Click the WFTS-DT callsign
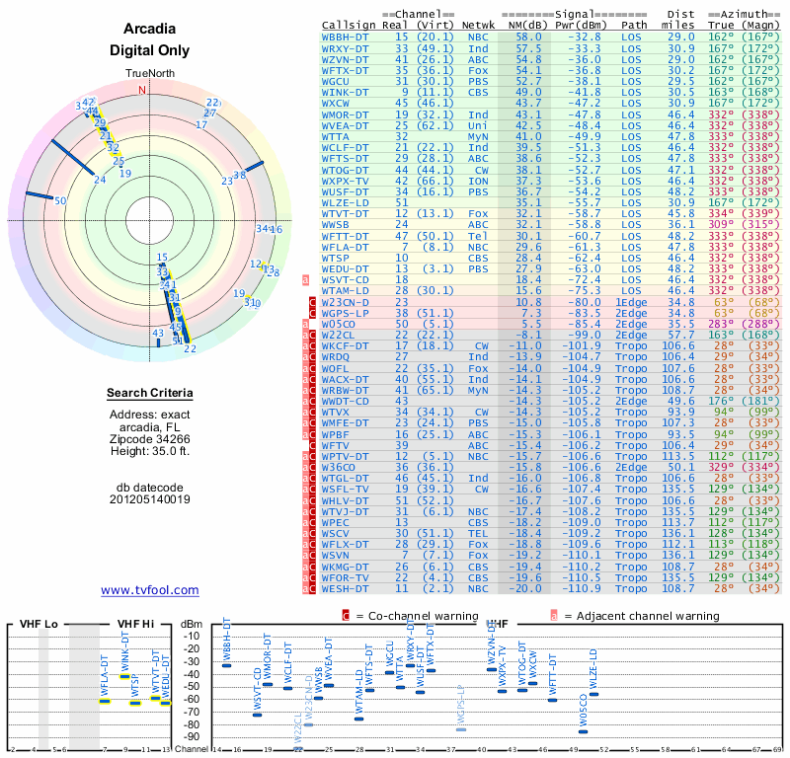Screen dimensions: 790x758 click(345, 159)
